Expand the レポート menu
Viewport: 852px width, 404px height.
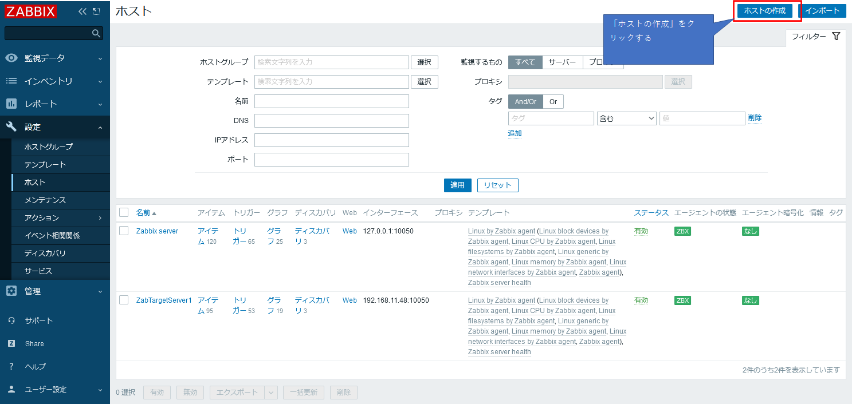coord(100,104)
